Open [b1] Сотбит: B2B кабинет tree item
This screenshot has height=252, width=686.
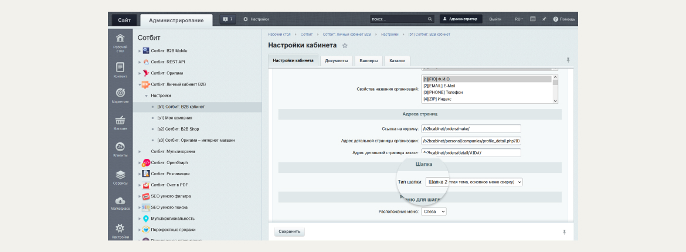pyautogui.click(x=181, y=107)
